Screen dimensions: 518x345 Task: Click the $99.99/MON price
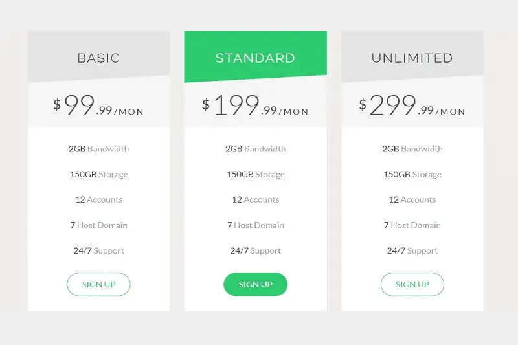[x=98, y=106]
